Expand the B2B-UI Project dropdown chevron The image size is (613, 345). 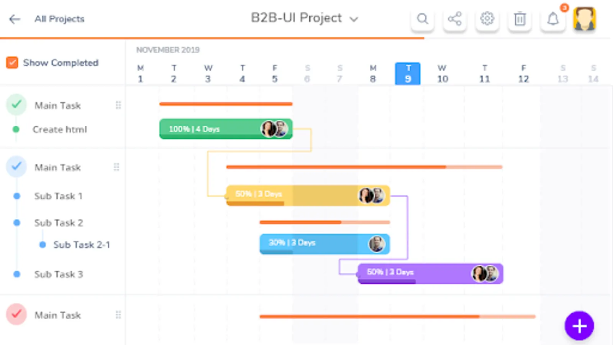pos(354,19)
